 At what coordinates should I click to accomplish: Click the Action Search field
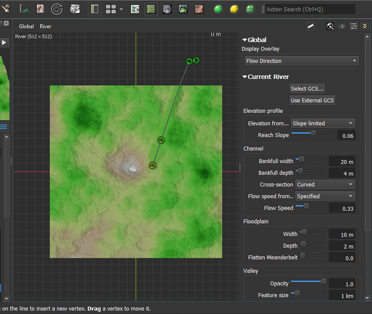point(310,9)
